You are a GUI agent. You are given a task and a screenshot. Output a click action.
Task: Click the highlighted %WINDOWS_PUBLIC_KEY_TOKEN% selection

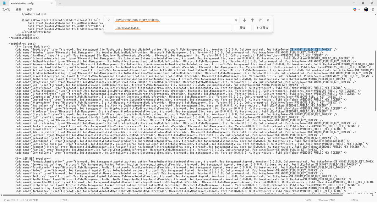tap(311, 49)
